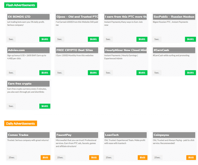
Task: Select the 5sec. label on FREE CRYPTO ad
Action: click(x=60, y=73)
